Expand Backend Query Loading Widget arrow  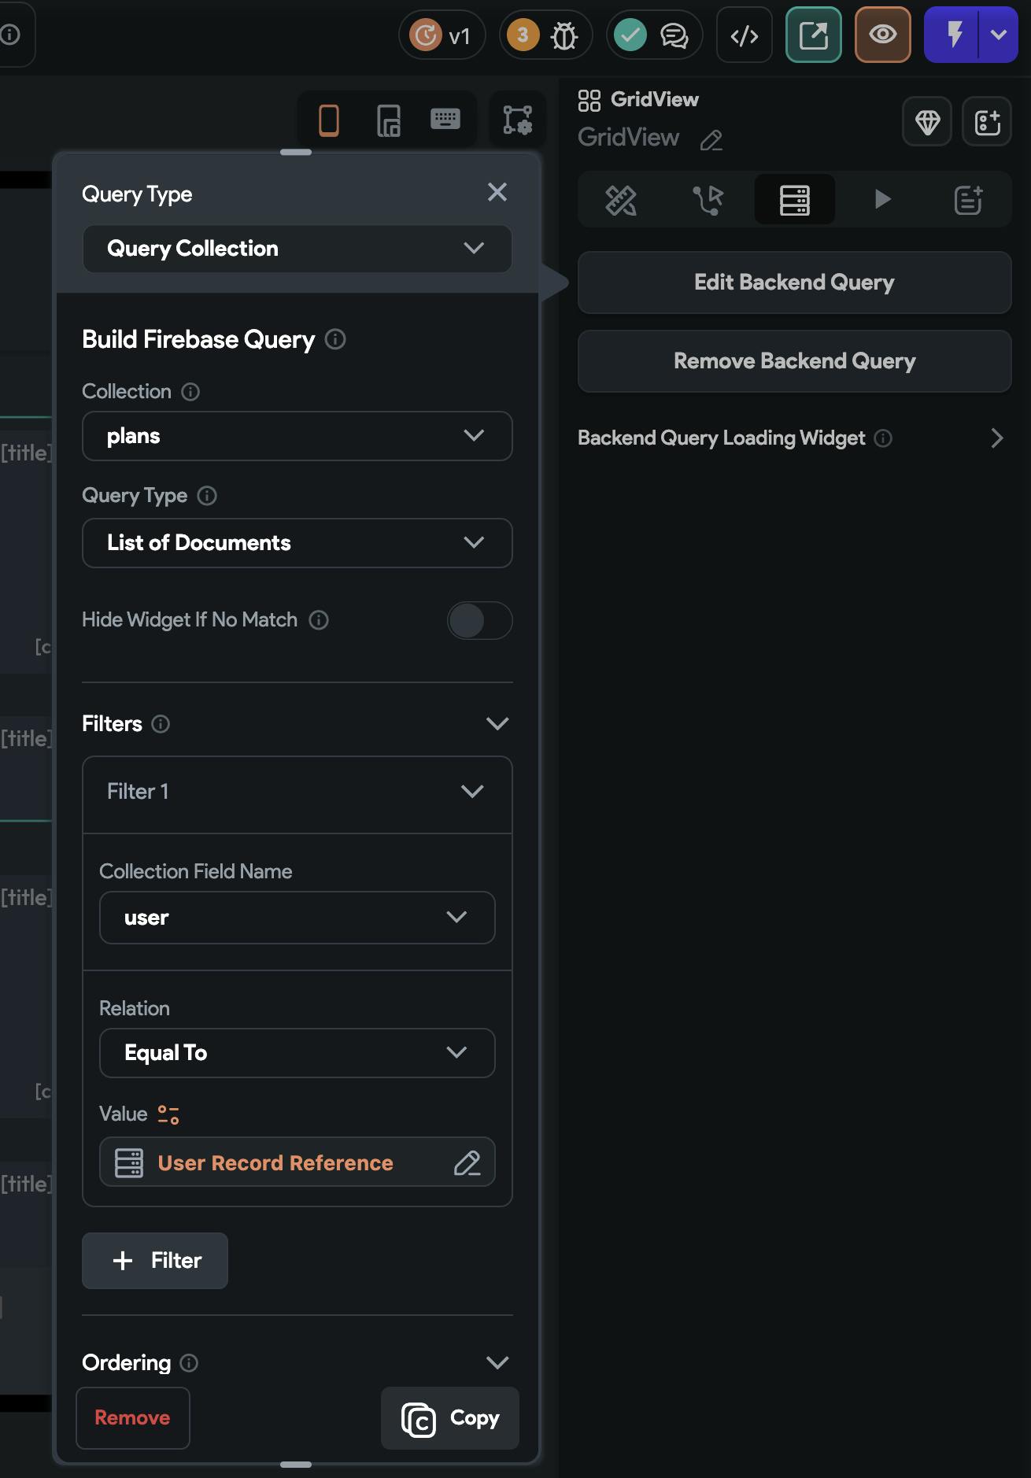tap(997, 438)
